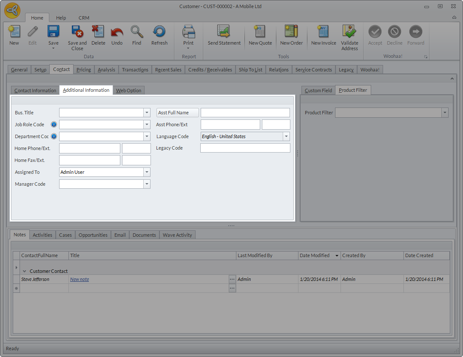Click the Delete icon in ribbon
This screenshot has height=357, width=463.
point(98,32)
